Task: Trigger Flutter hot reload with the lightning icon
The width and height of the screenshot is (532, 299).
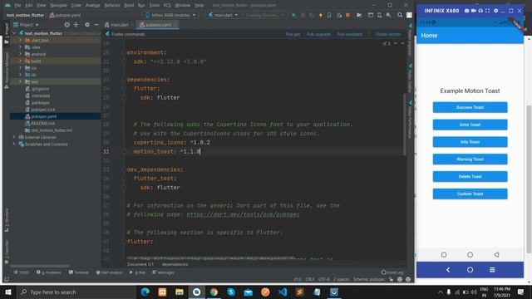Action: (x=320, y=15)
